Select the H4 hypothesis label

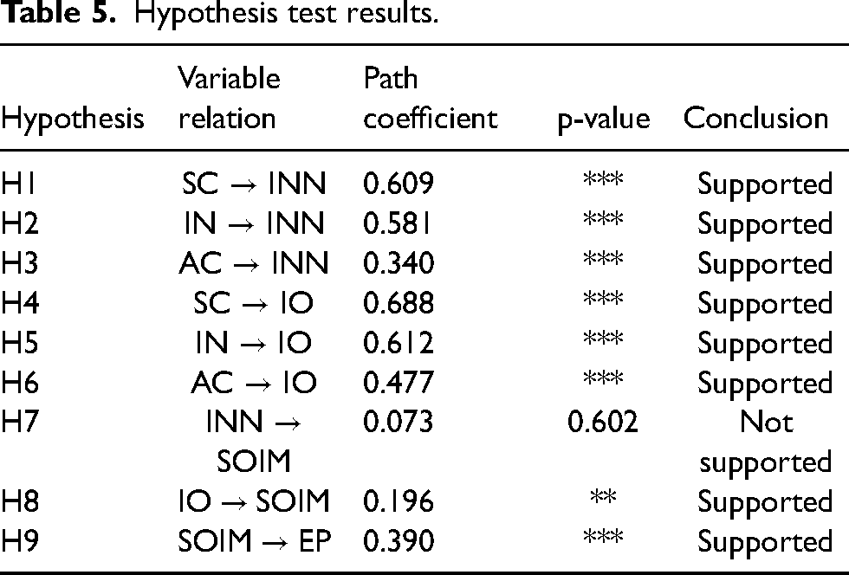pos(19,303)
